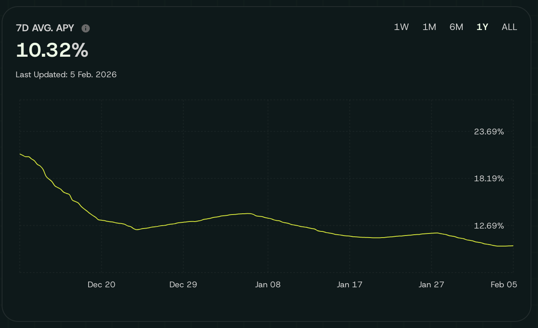Select the Dec 29 axis marker
The image size is (538, 328).
[183, 284]
